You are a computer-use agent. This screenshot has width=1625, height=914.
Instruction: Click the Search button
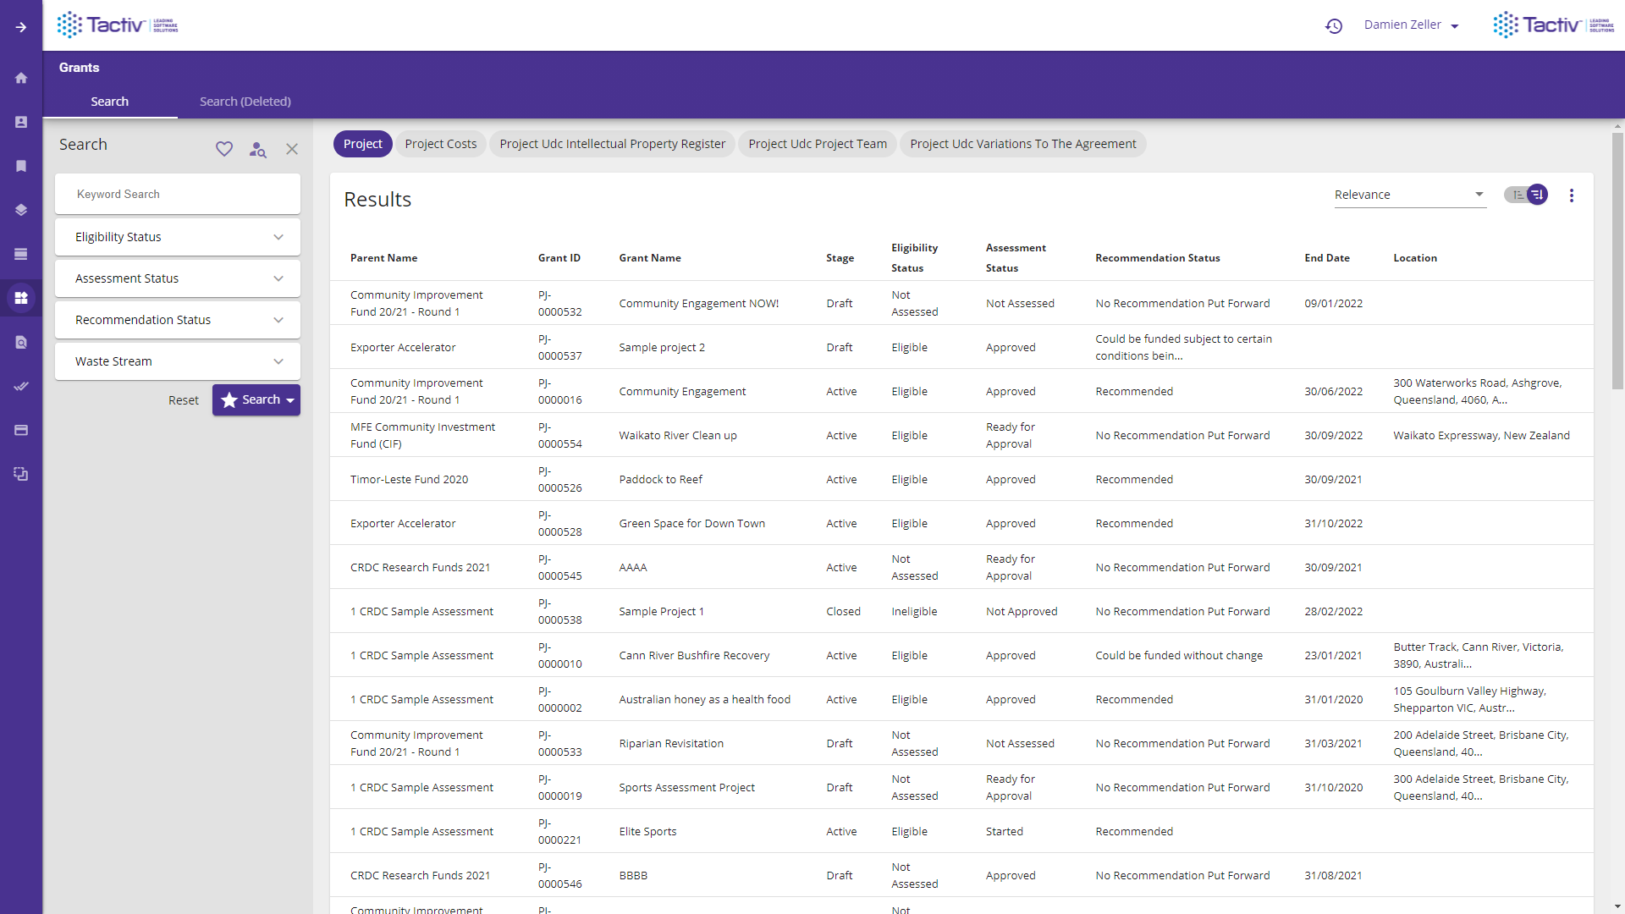tap(251, 400)
